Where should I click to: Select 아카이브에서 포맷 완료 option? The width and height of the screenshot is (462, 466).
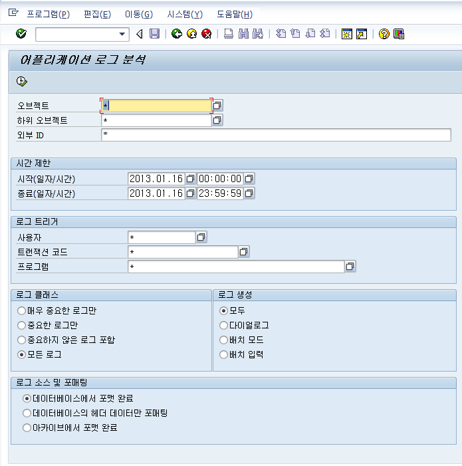(27, 427)
